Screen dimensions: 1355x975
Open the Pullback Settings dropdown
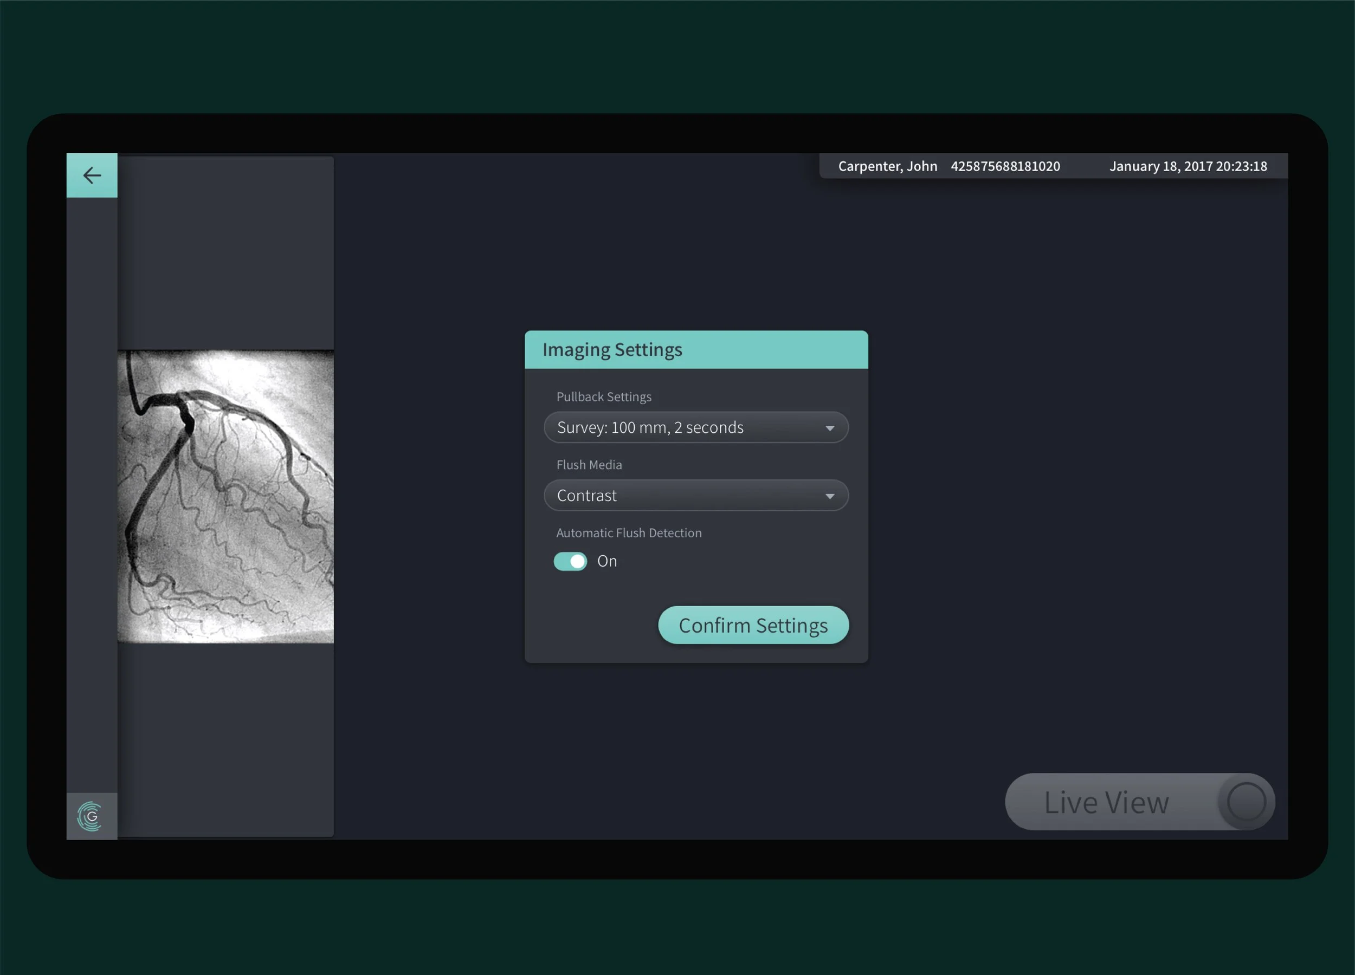pos(695,427)
